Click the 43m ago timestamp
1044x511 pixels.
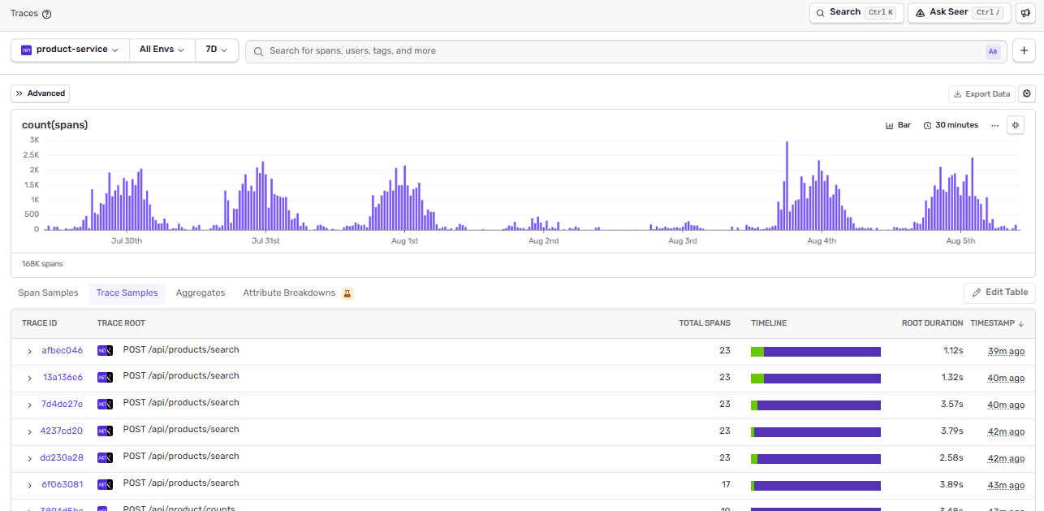click(x=1006, y=485)
